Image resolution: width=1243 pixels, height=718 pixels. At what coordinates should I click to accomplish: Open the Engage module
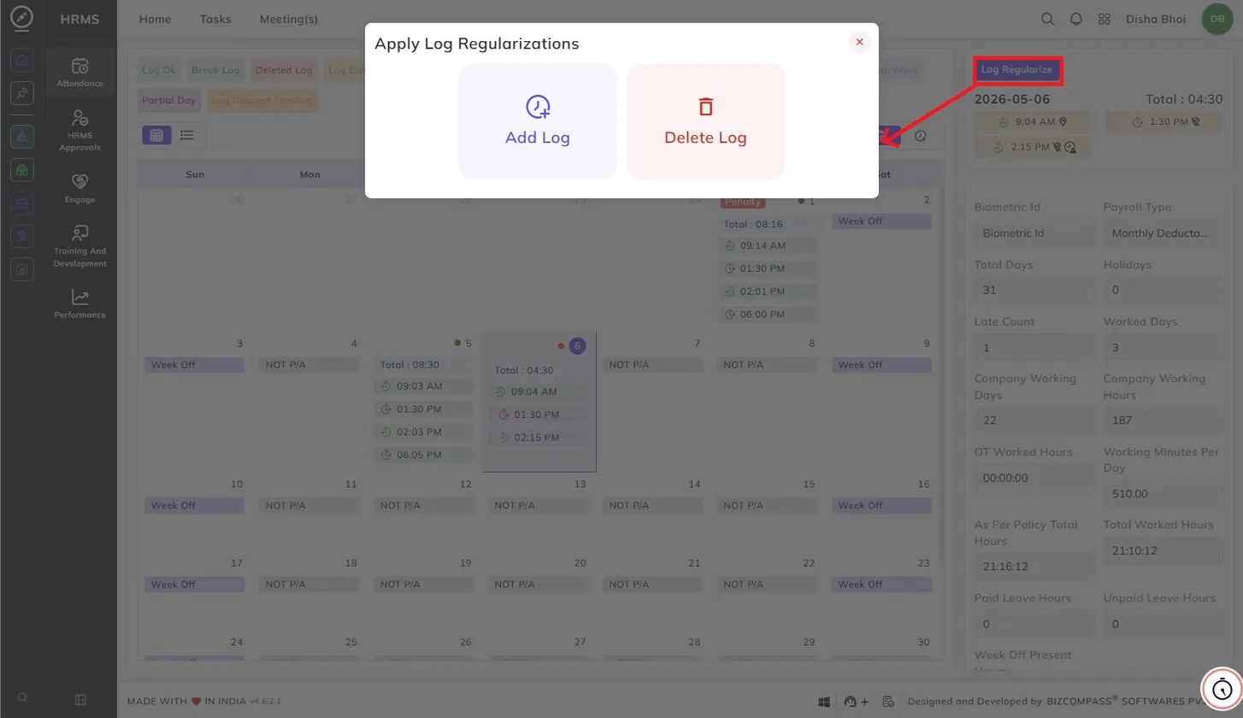pos(80,189)
